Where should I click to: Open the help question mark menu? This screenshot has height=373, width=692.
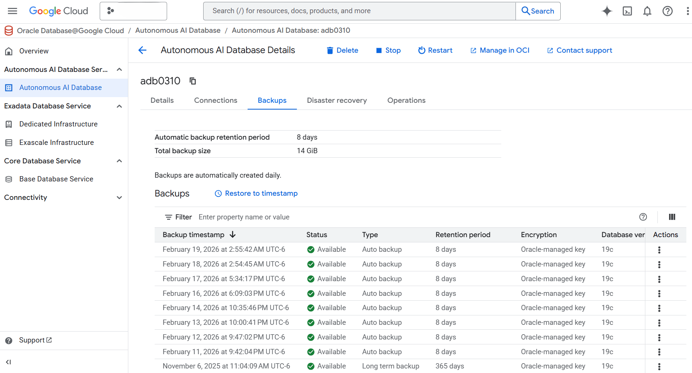pos(667,11)
